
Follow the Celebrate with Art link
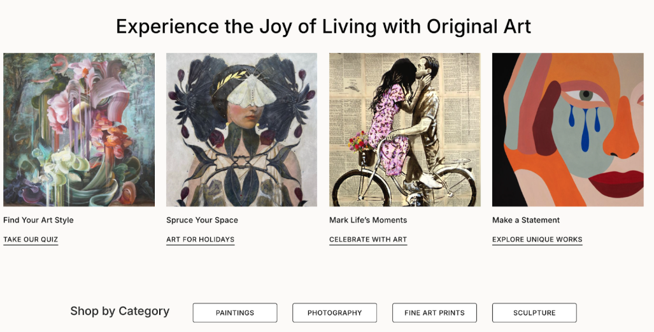367,240
